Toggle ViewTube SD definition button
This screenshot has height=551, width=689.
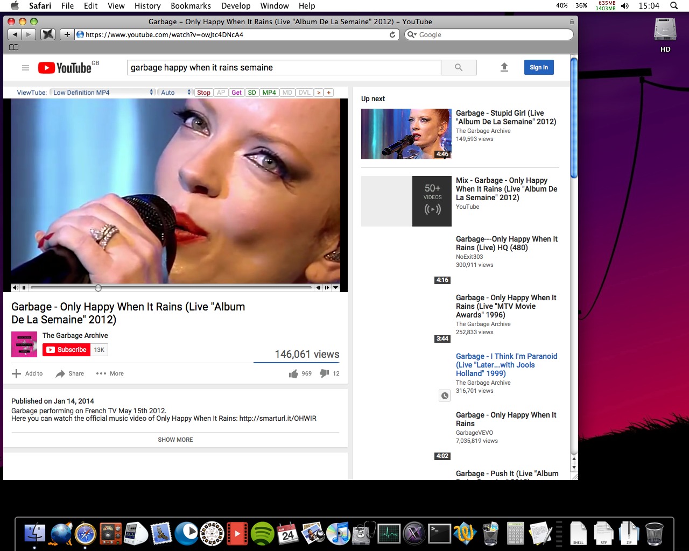(x=252, y=93)
